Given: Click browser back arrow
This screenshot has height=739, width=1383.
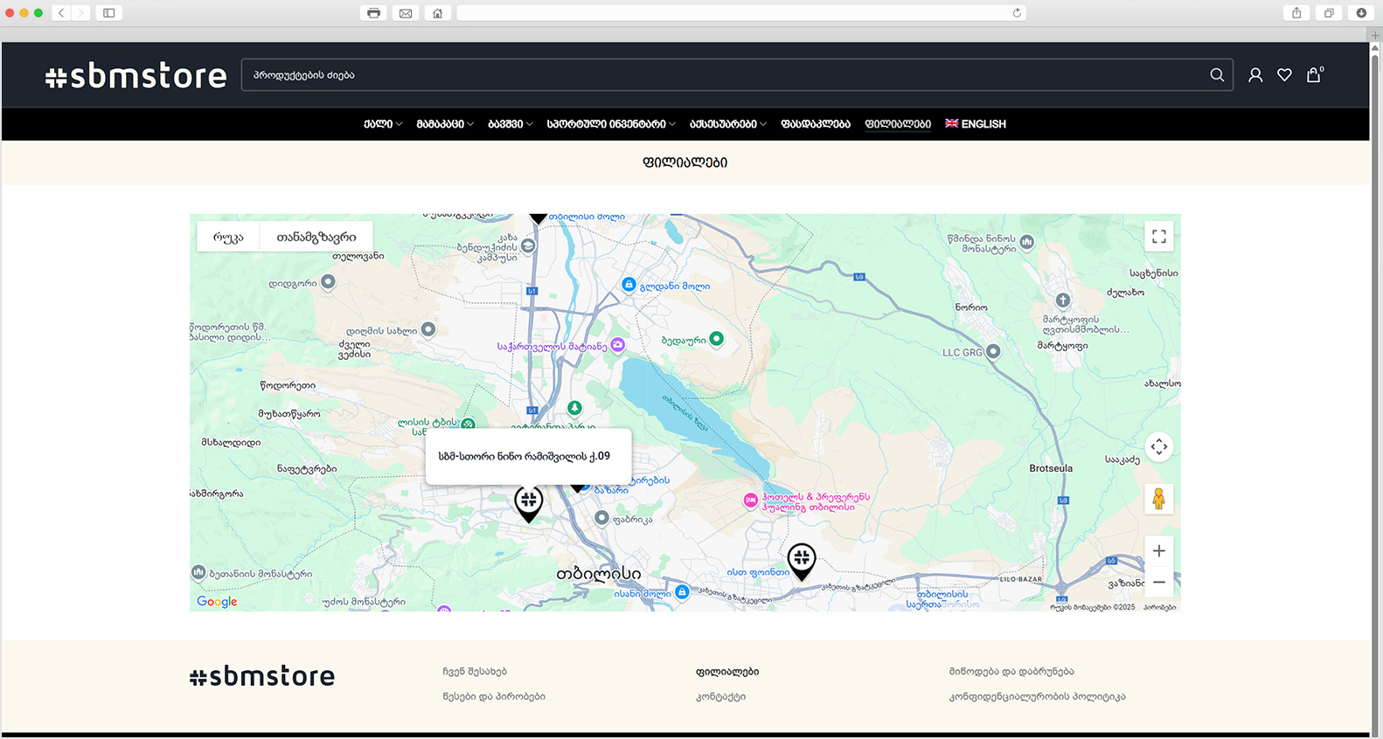Looking at the screenshot, I should point(61,13).
